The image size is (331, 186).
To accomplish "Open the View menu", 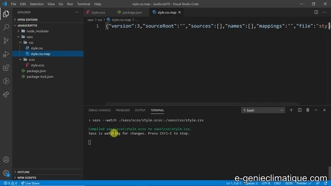I will 51,4.
